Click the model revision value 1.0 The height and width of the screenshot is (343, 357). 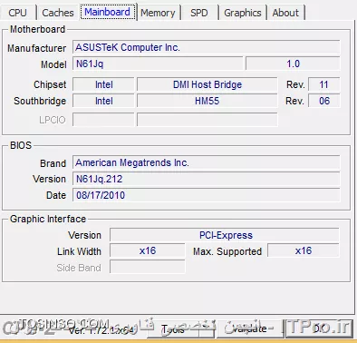pyautogui.click(x=293, y=64)
